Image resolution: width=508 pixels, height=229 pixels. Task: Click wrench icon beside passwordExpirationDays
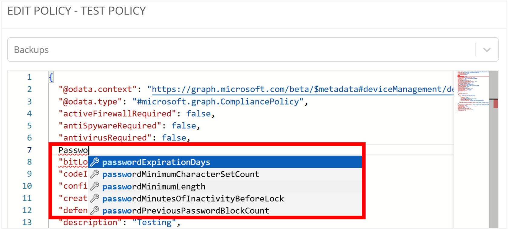click(x=95, y=162)
